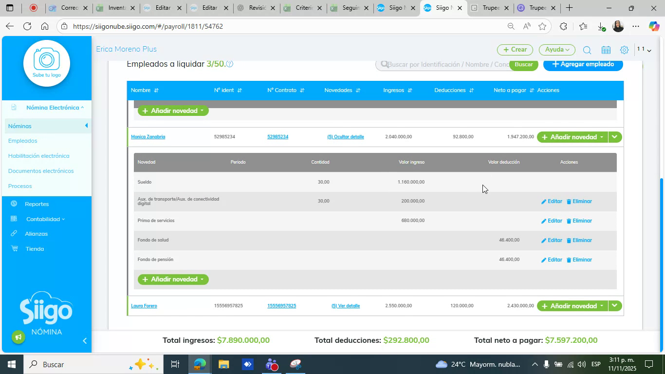Sort table by Deducciones column
Viewport: 665px width, 374px height.
[471, 91]
